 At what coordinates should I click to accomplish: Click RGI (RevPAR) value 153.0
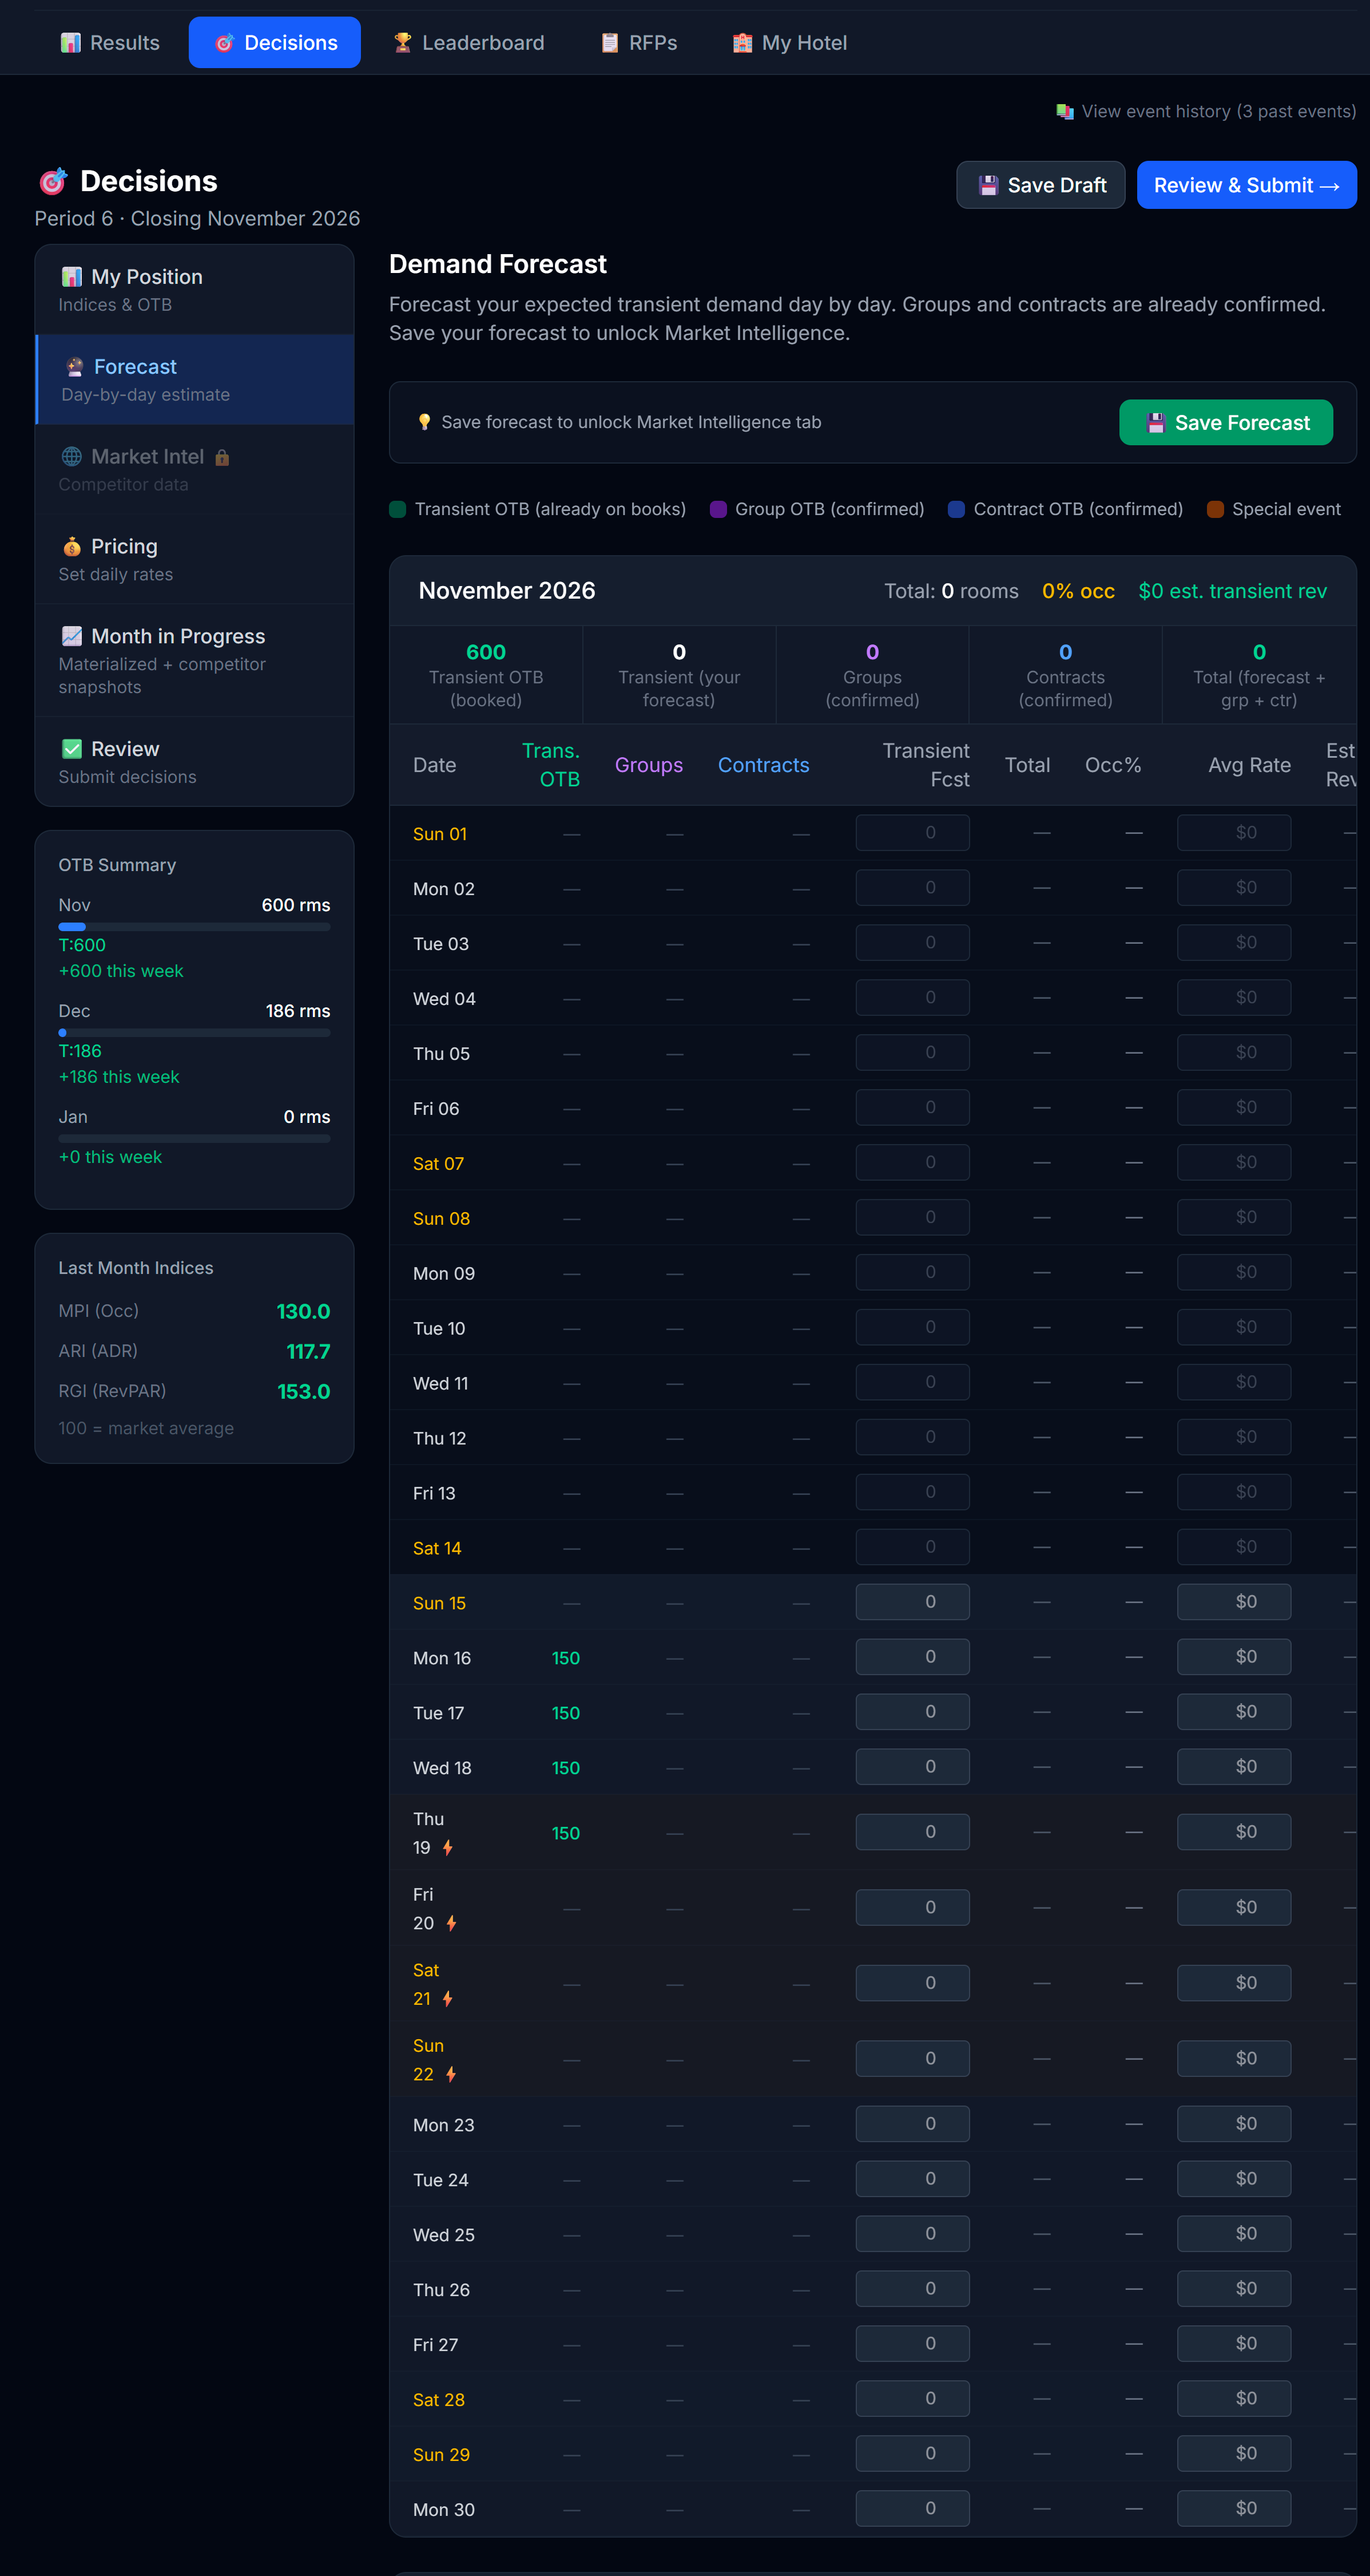tap(303, 1392)
